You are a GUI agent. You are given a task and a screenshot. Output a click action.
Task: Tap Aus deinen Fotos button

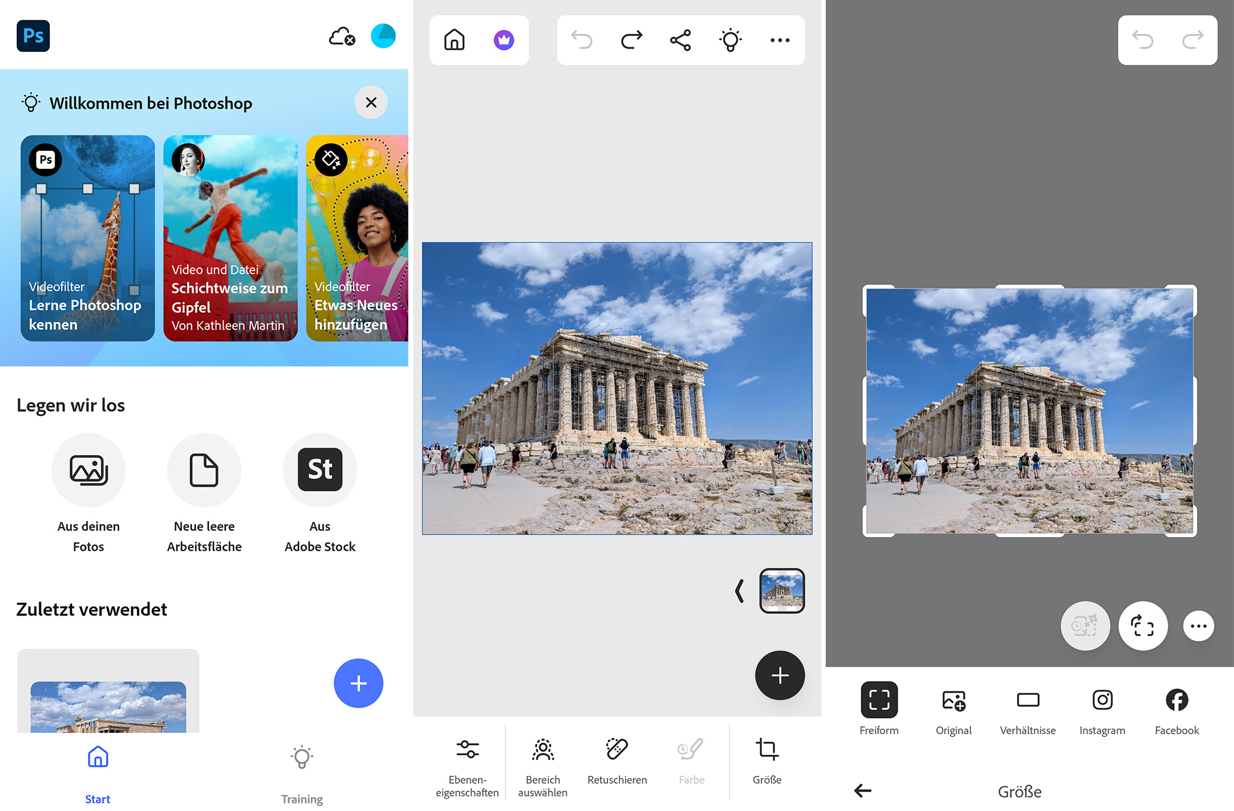pos(88,471)
